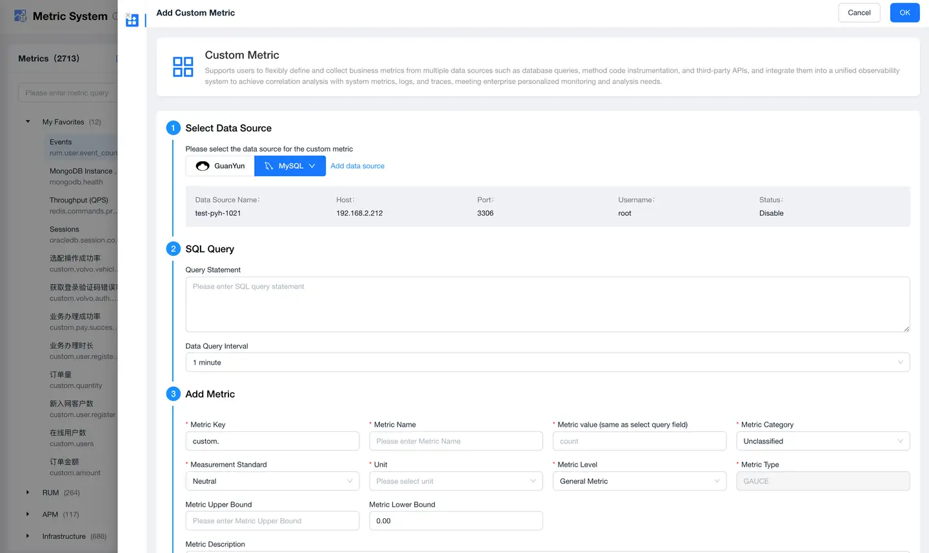Click the Cancel button
The width and height of the screenshot is (929, 553).
(x=859, y=13)
